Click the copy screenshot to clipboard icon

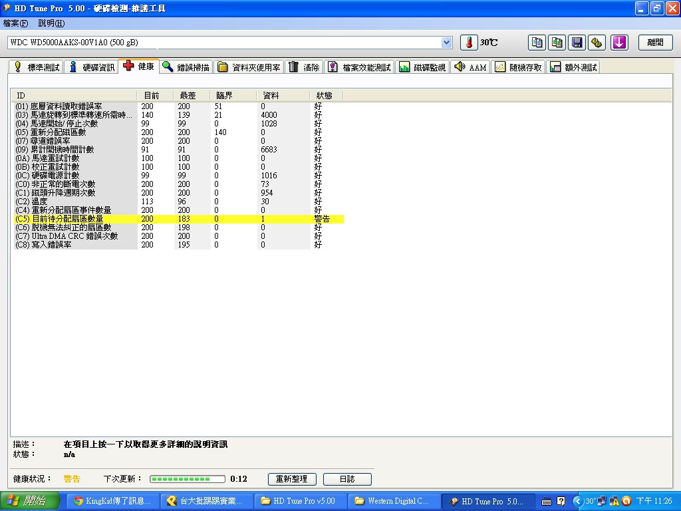coord(557,43)
